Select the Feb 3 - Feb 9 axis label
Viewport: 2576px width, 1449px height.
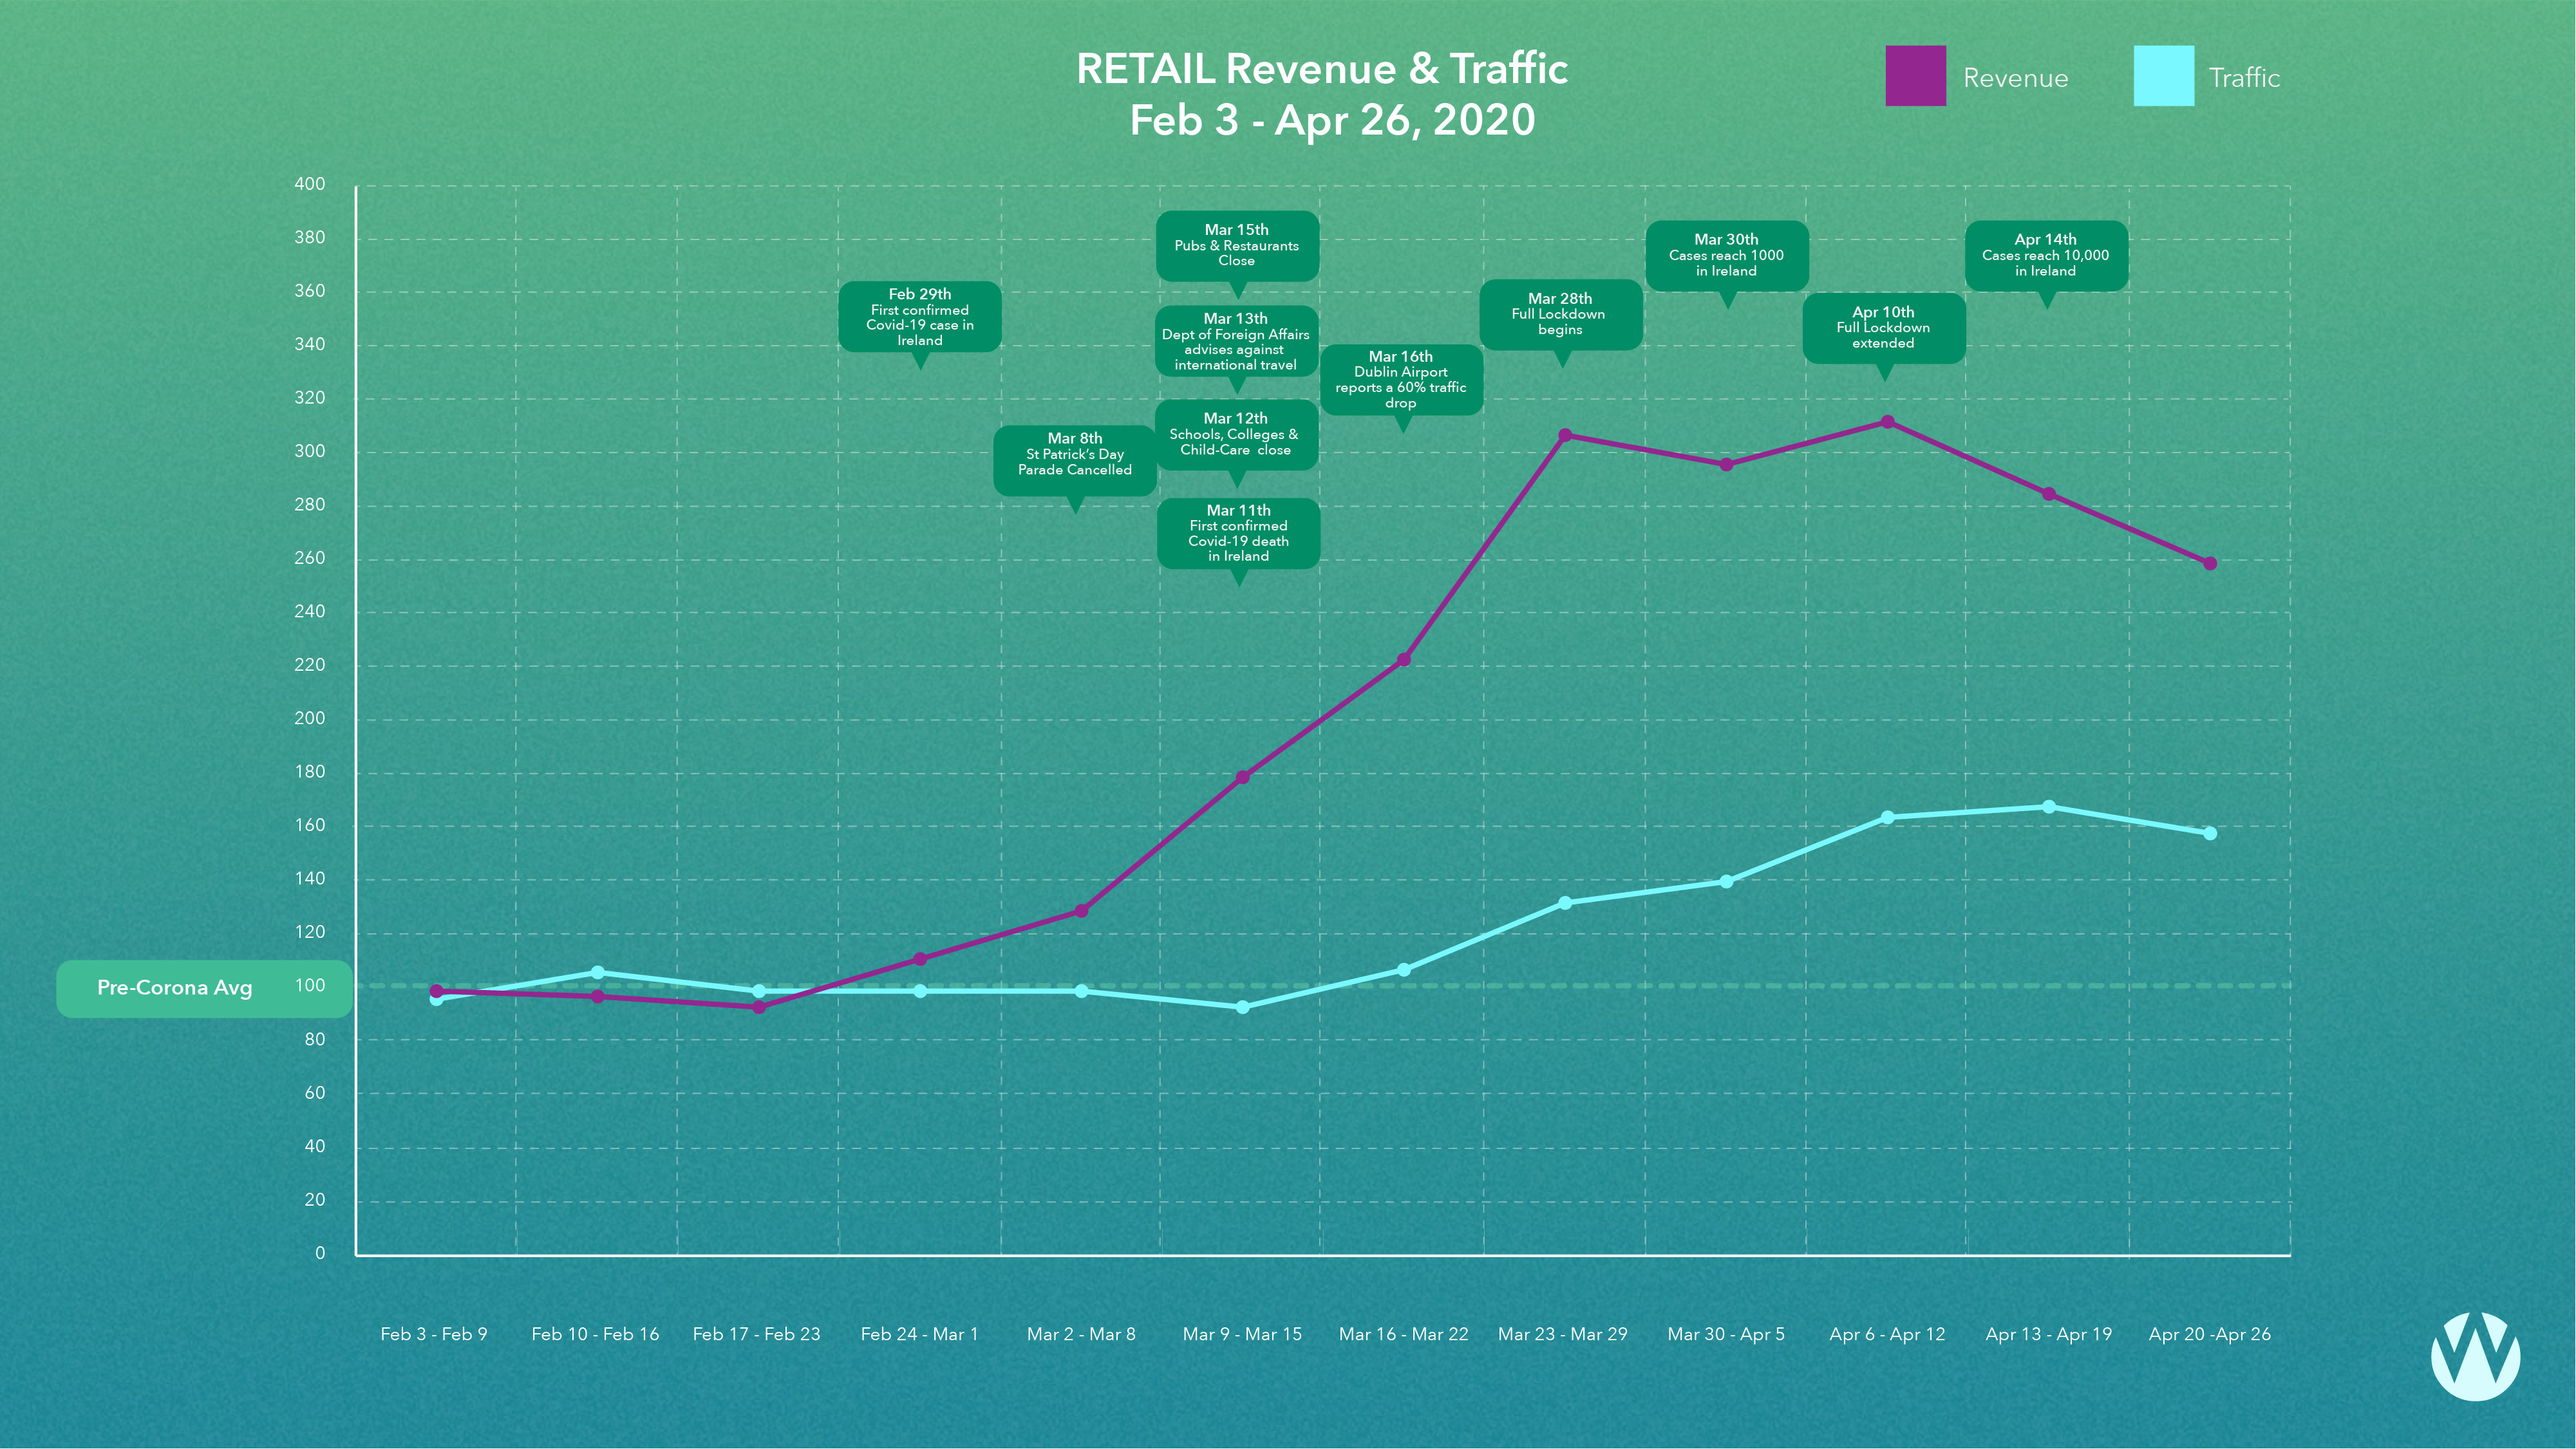coord(434,1334)
